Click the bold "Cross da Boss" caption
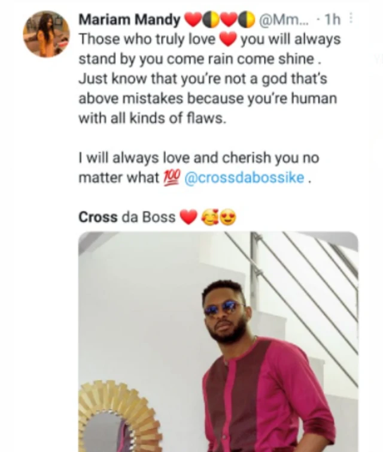Viewport: 383px width, 452px height. 127,218
